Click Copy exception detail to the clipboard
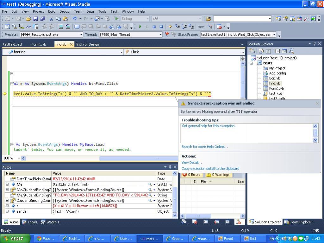324x243 pixels. click(x=210, y=169)
